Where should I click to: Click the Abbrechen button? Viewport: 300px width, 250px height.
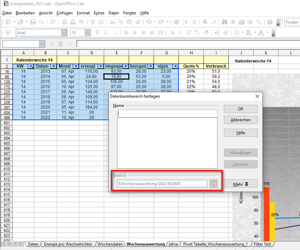241,120
